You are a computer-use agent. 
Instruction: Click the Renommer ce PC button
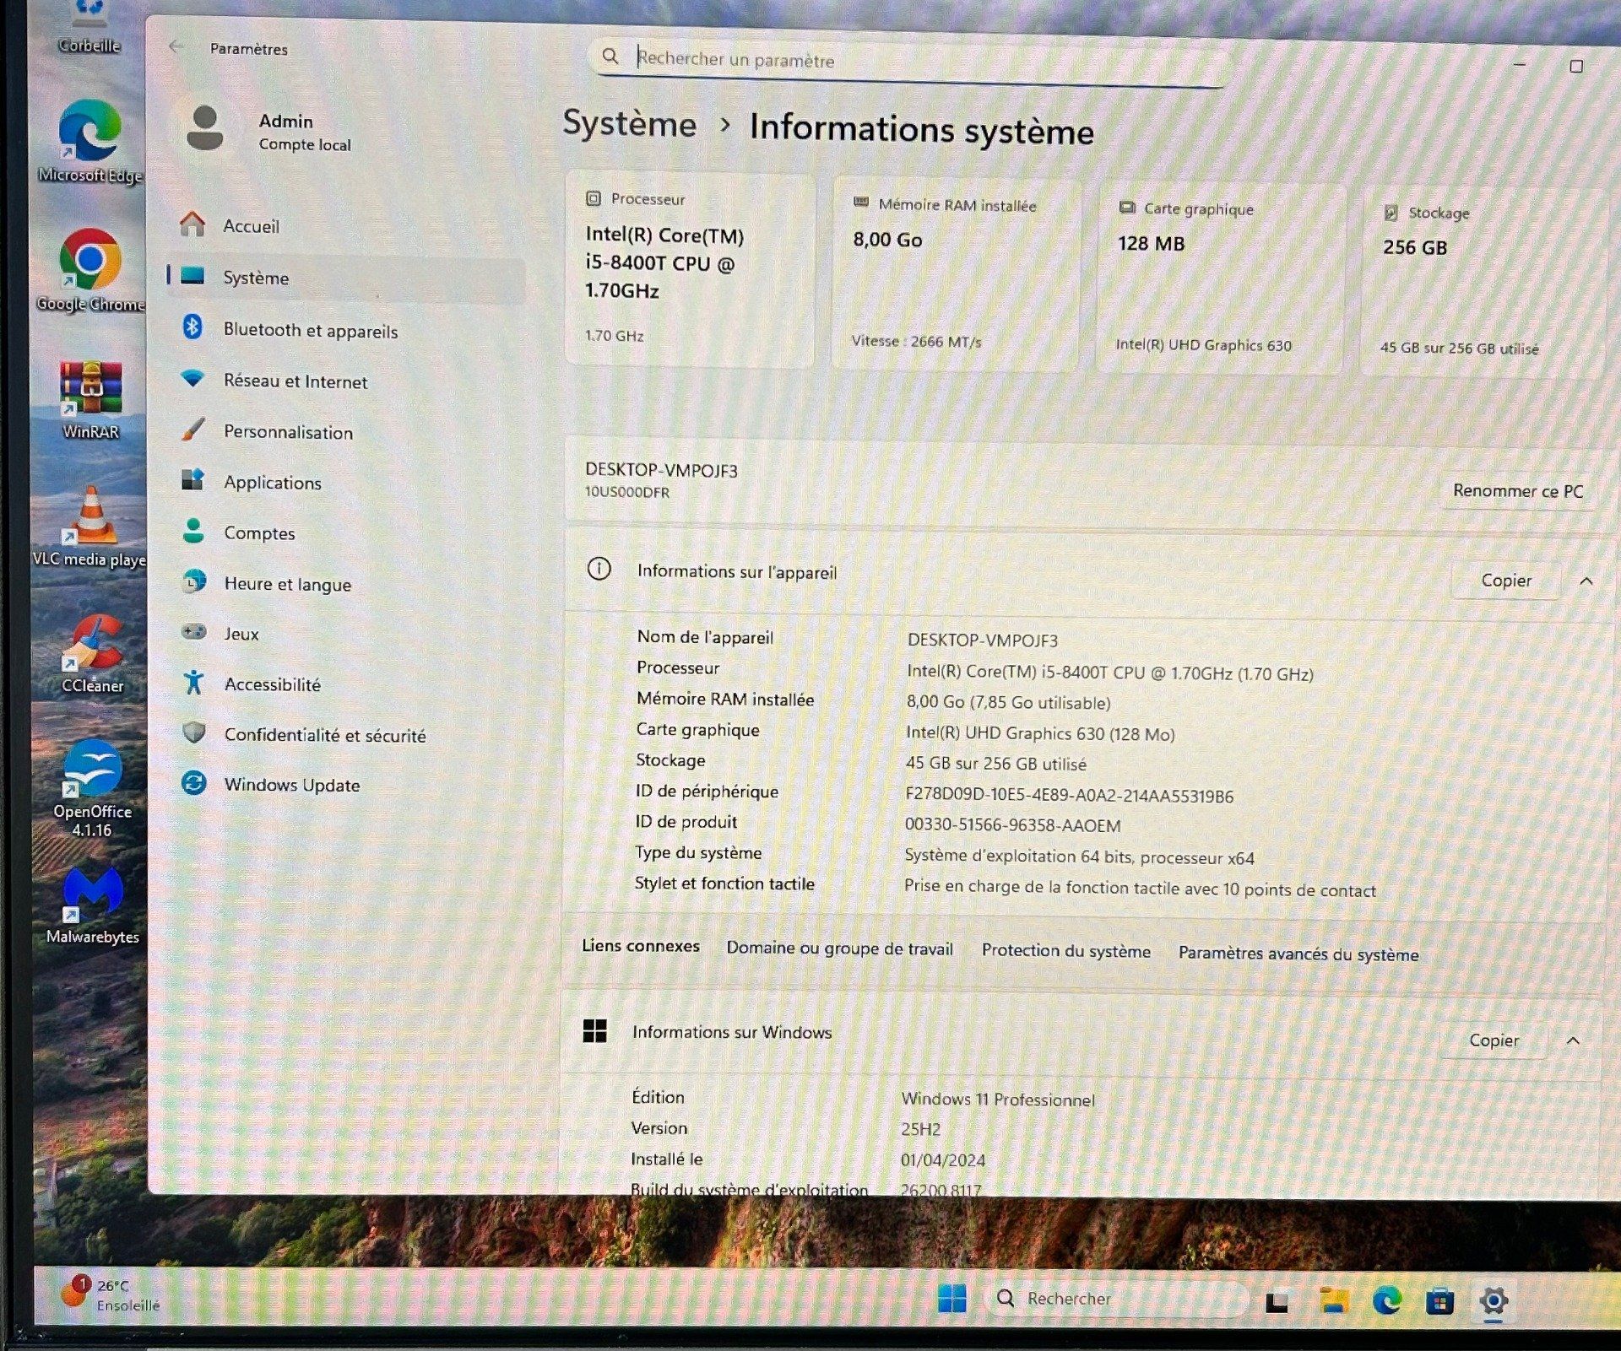(1517, 491)
